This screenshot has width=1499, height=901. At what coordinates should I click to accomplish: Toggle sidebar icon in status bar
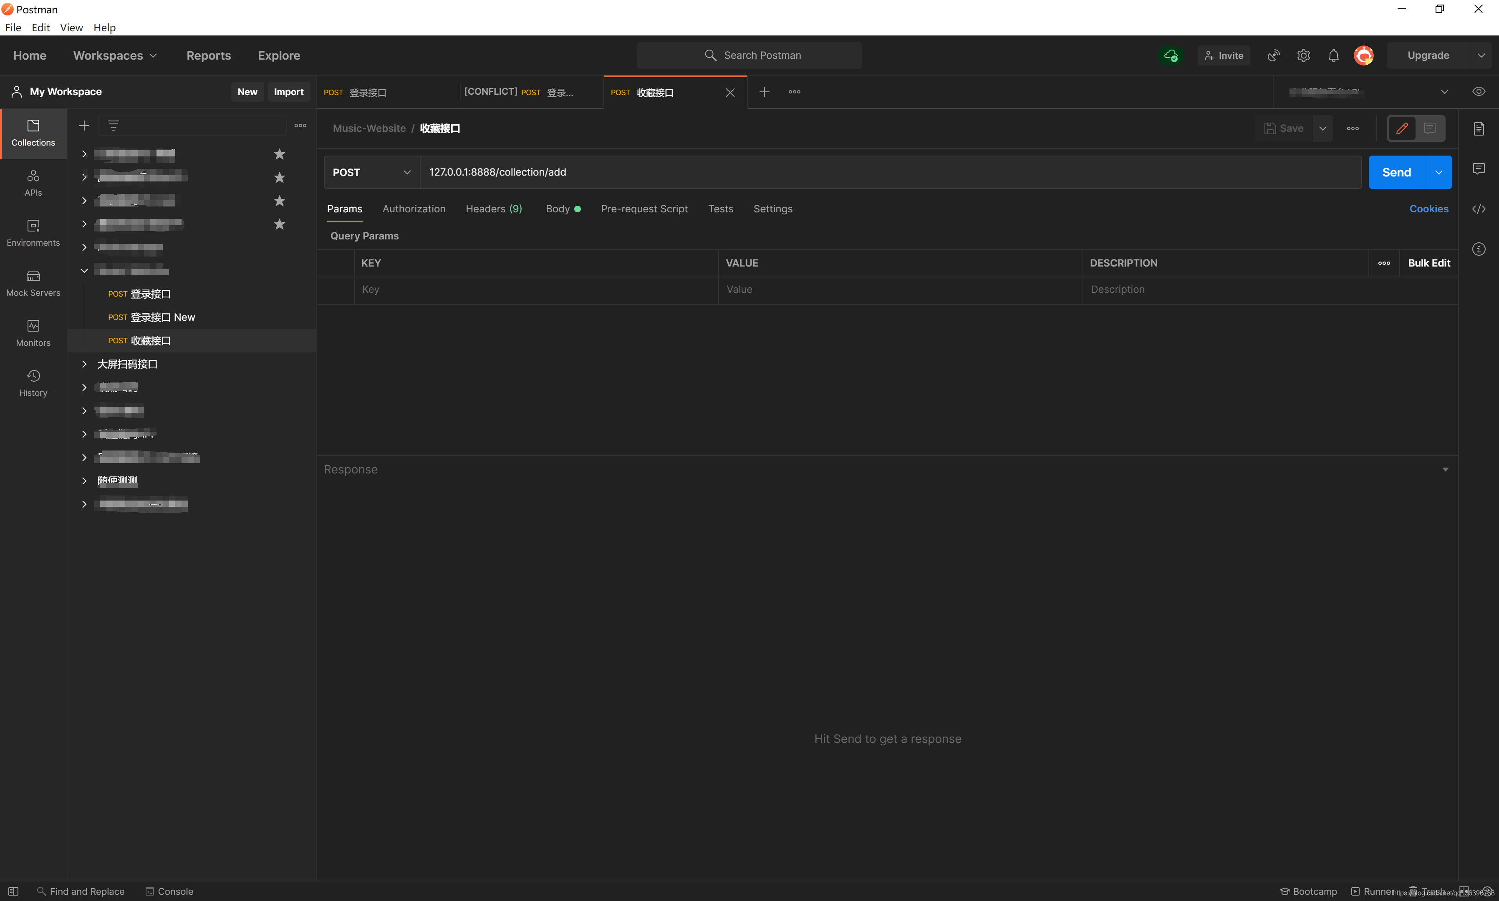[x=13, y=891]
